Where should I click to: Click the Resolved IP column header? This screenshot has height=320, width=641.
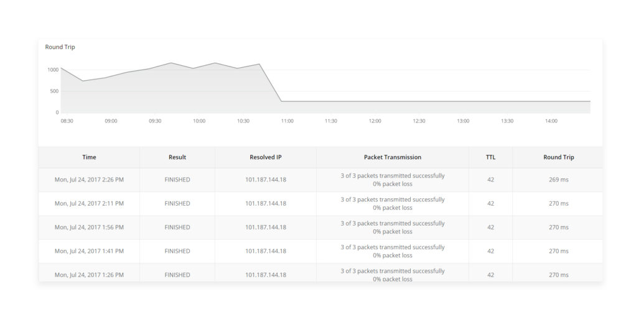[x=266, y=157]
